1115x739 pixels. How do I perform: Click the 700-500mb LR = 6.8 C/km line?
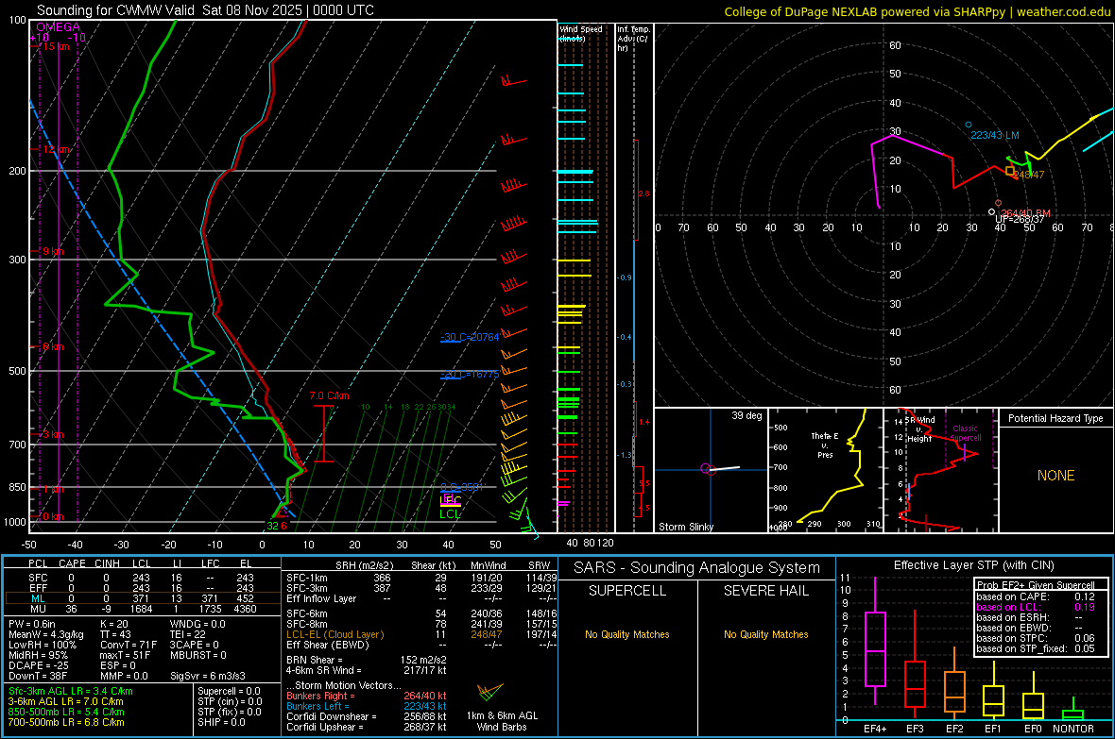pos(66,722)
